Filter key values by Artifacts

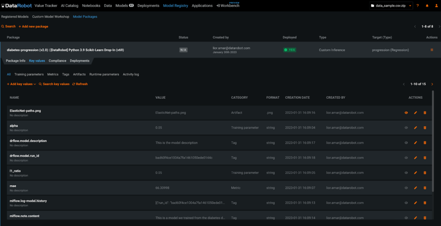coord(79,74)
